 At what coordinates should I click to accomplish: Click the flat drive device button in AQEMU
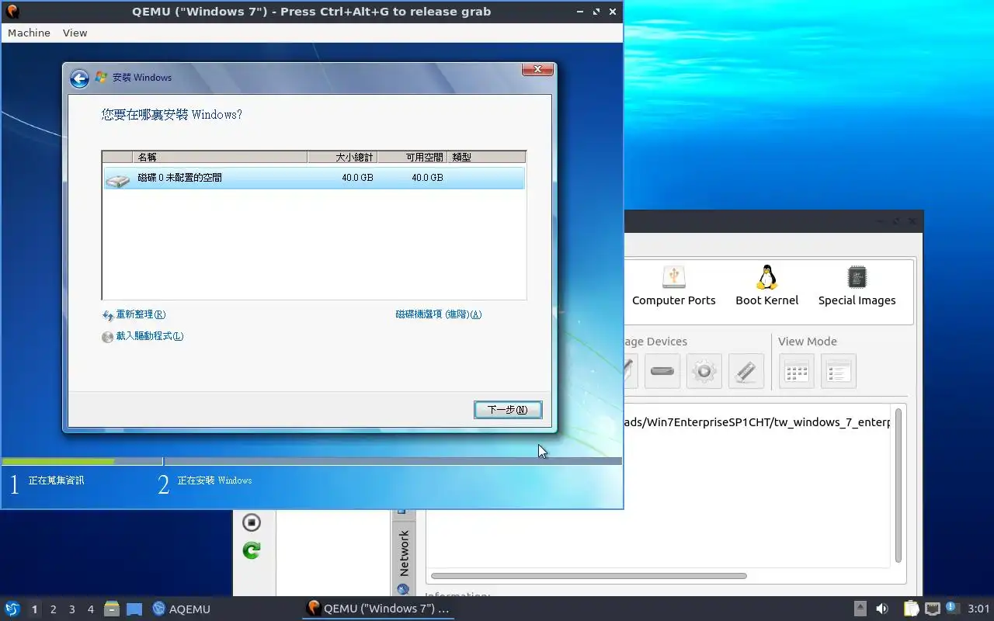[x=662, y=371]
